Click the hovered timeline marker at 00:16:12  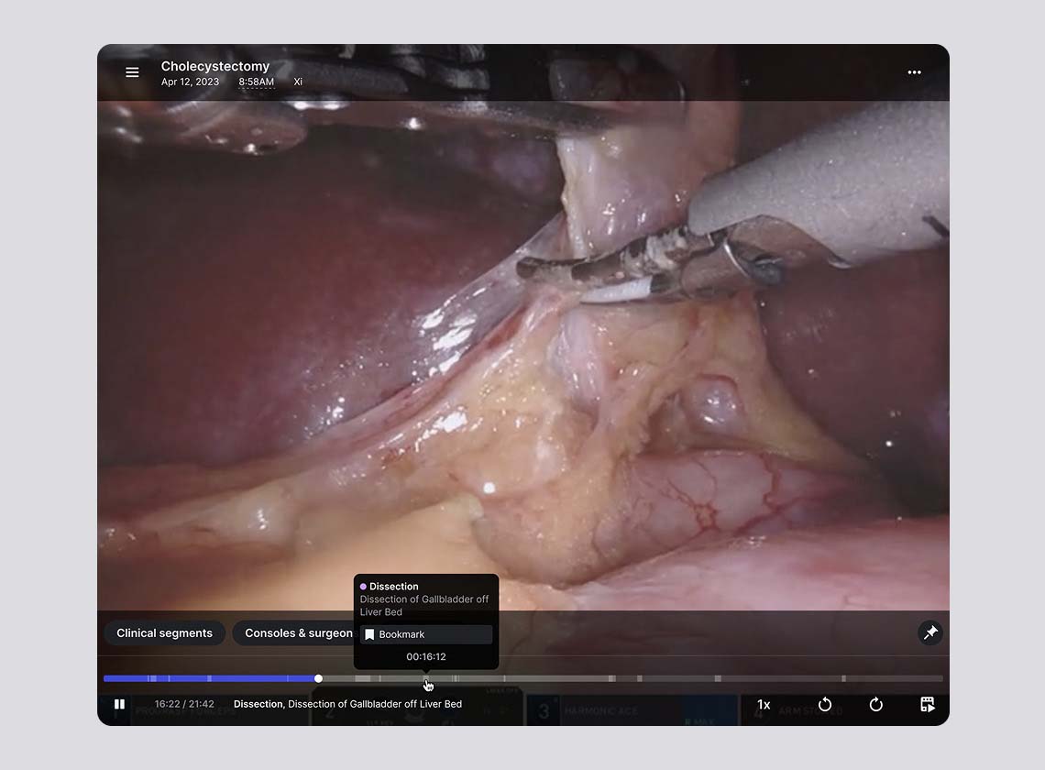pyautogui.click(x=426, y=678)
